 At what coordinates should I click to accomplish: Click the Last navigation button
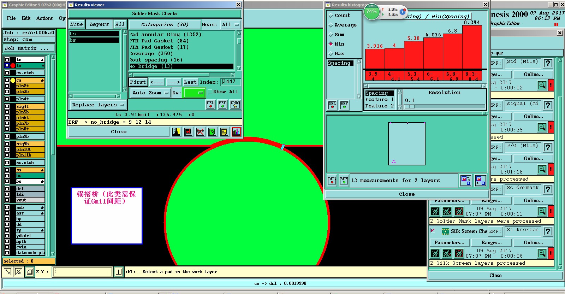[x=190, y=82]
